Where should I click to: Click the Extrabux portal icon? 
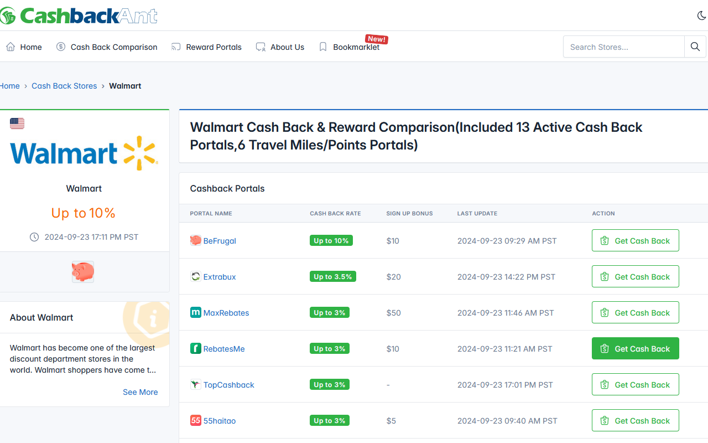coord(195,276)
